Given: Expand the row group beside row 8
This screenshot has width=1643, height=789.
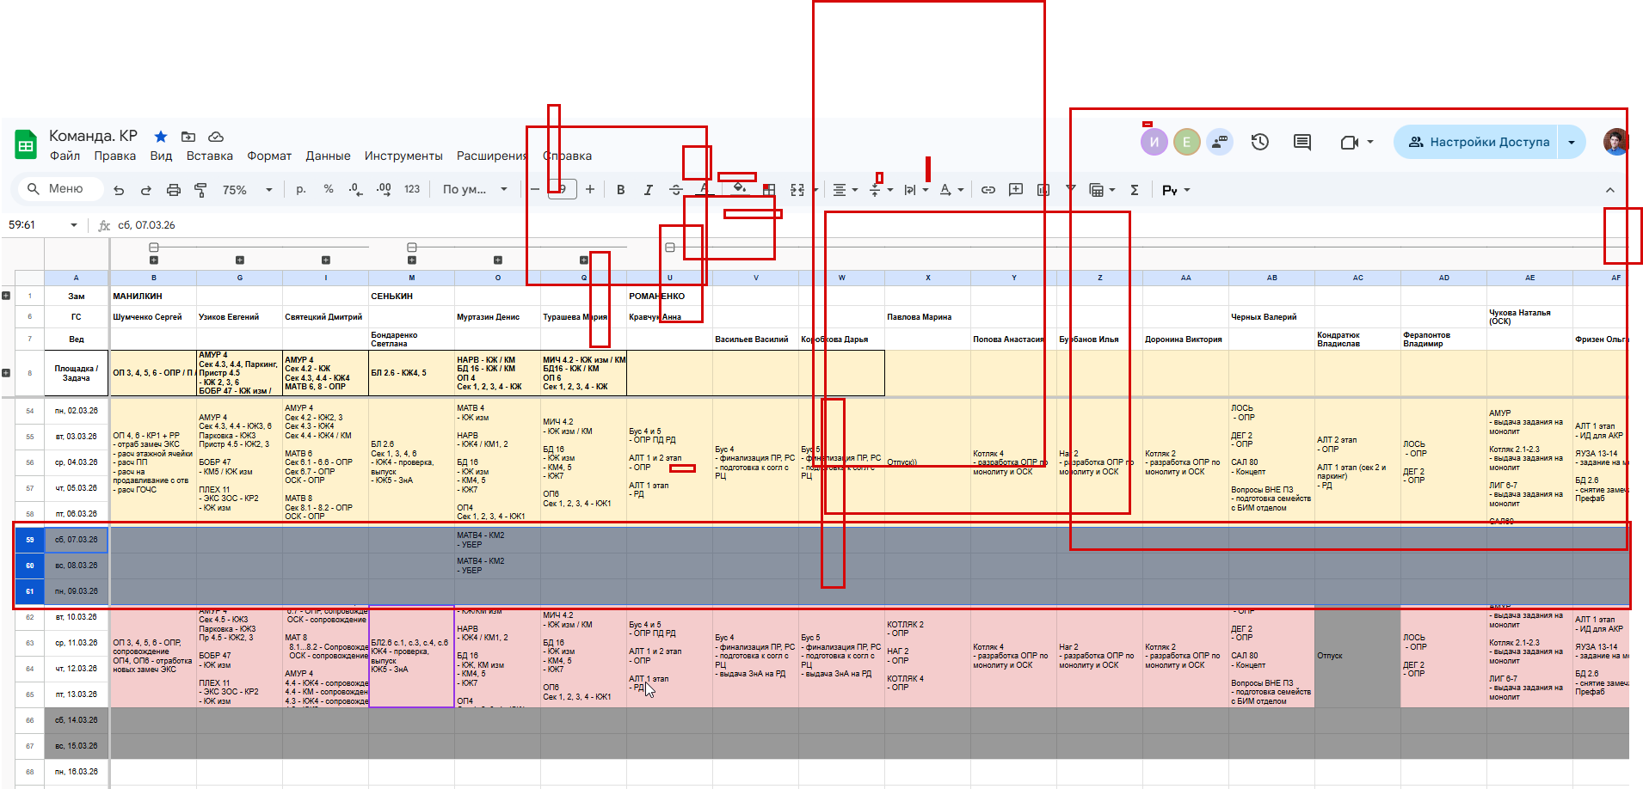Looking at the screenshot, I should pos(6,373).
